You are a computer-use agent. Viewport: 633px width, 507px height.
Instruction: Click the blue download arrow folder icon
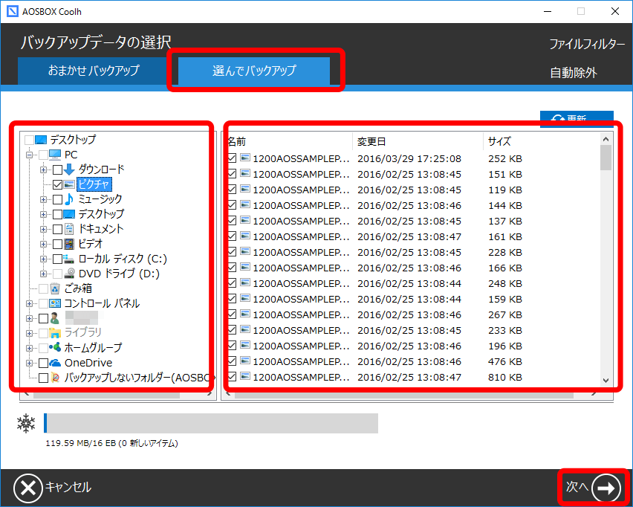69,169
